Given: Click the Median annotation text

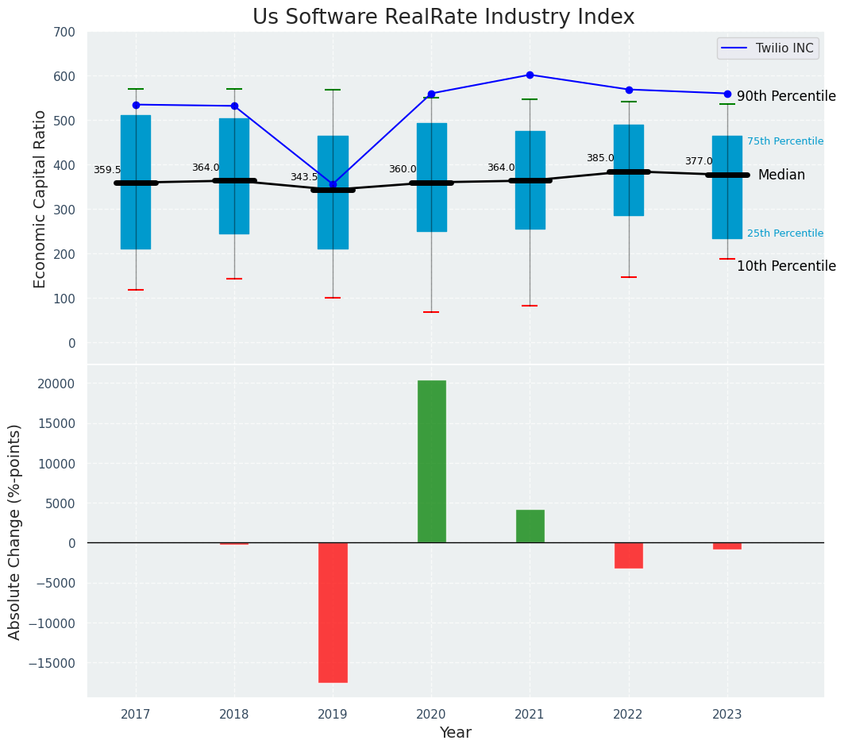Looking at the screenshot, I should point(780,175).
